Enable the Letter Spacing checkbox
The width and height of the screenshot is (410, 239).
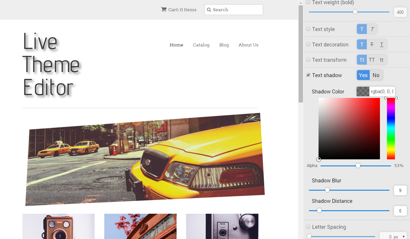[x=308, y=227]
